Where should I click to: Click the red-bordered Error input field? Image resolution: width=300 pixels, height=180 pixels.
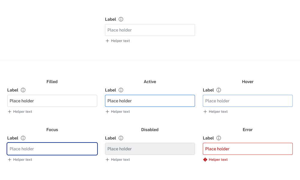coord(248,149)
